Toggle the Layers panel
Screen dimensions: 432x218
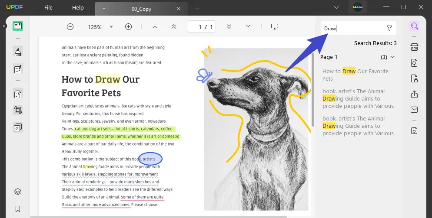point(18,192)
